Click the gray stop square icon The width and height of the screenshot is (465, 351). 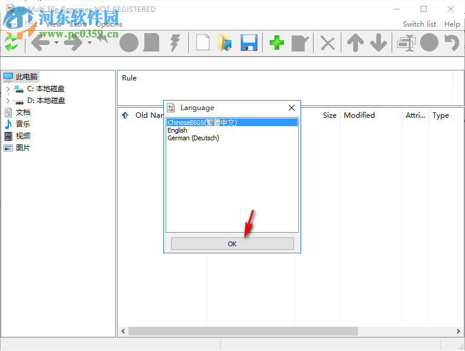coord(151,43)
